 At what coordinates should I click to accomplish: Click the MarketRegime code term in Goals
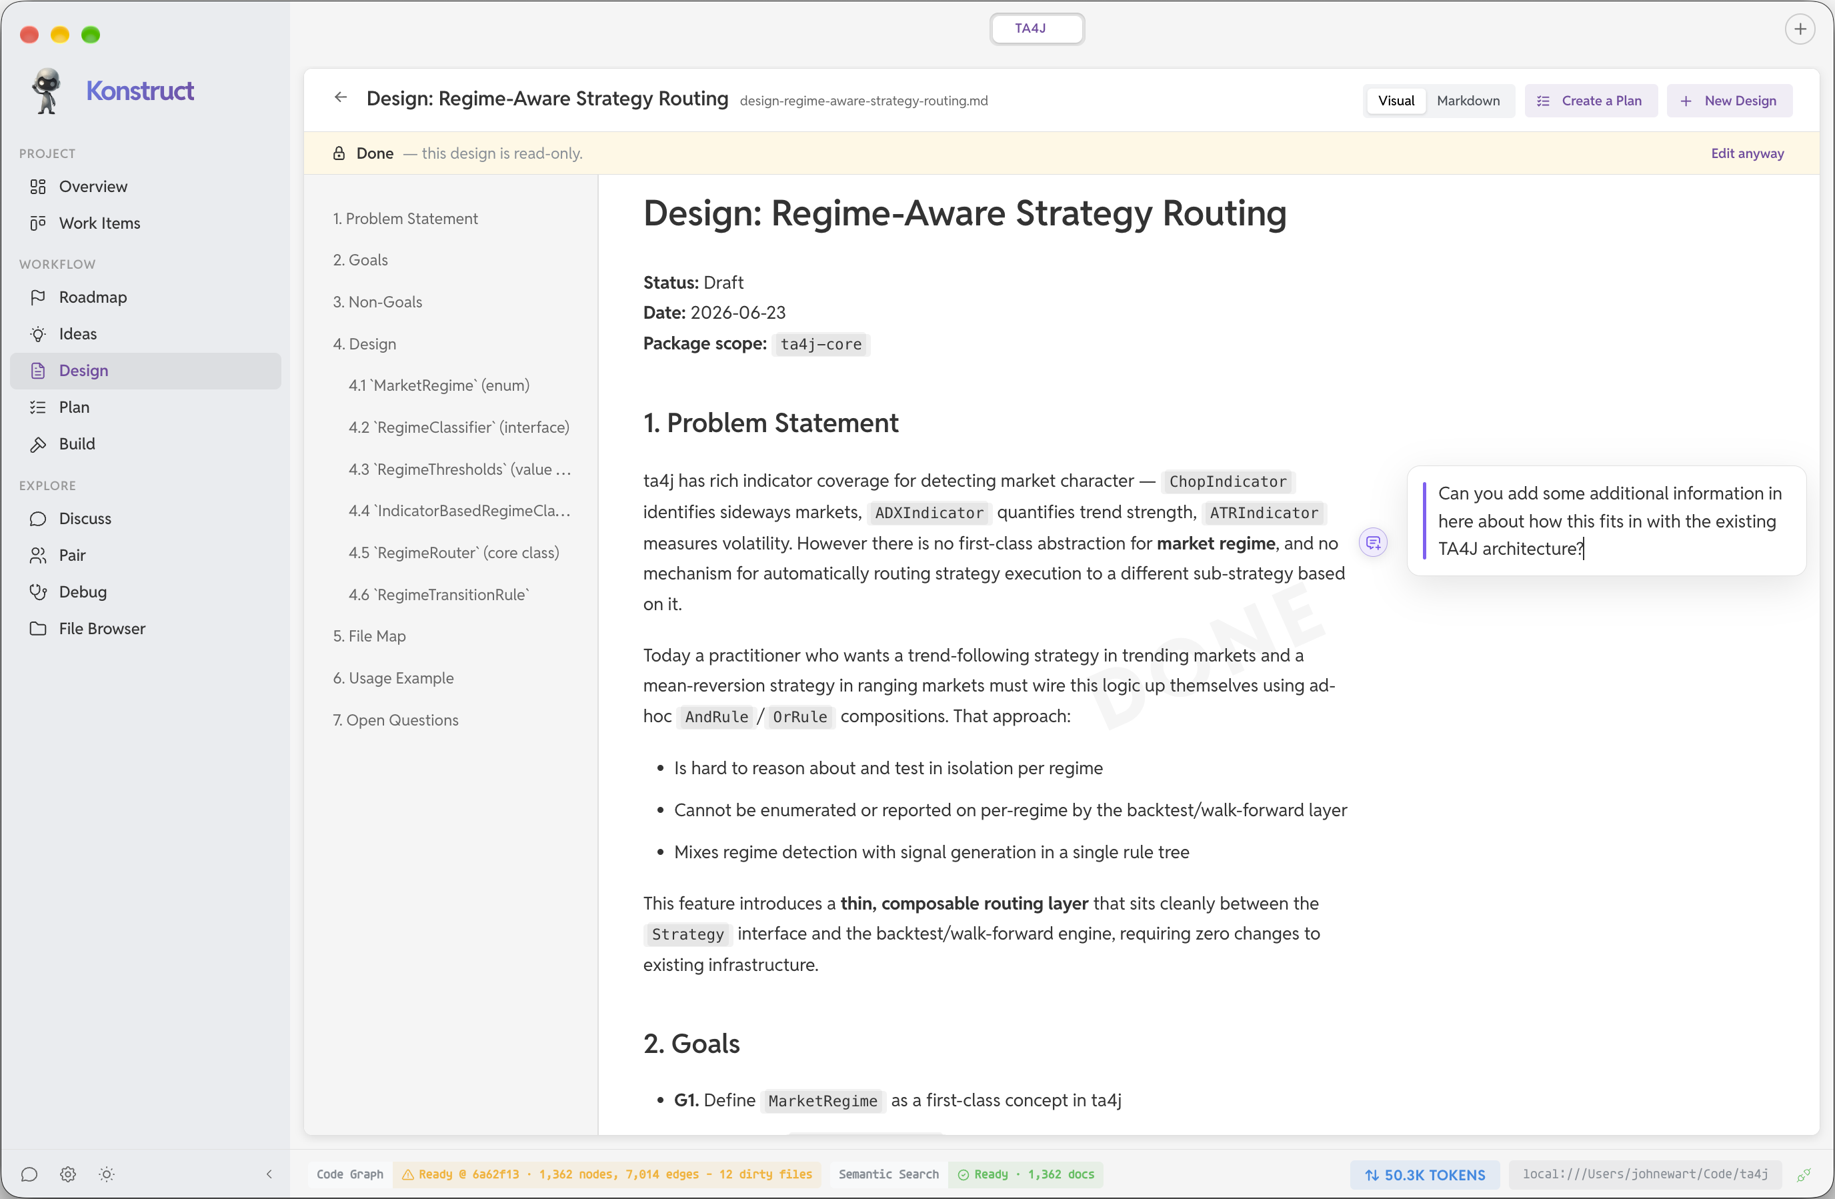pyautogui.click(x=822, y=1100)
